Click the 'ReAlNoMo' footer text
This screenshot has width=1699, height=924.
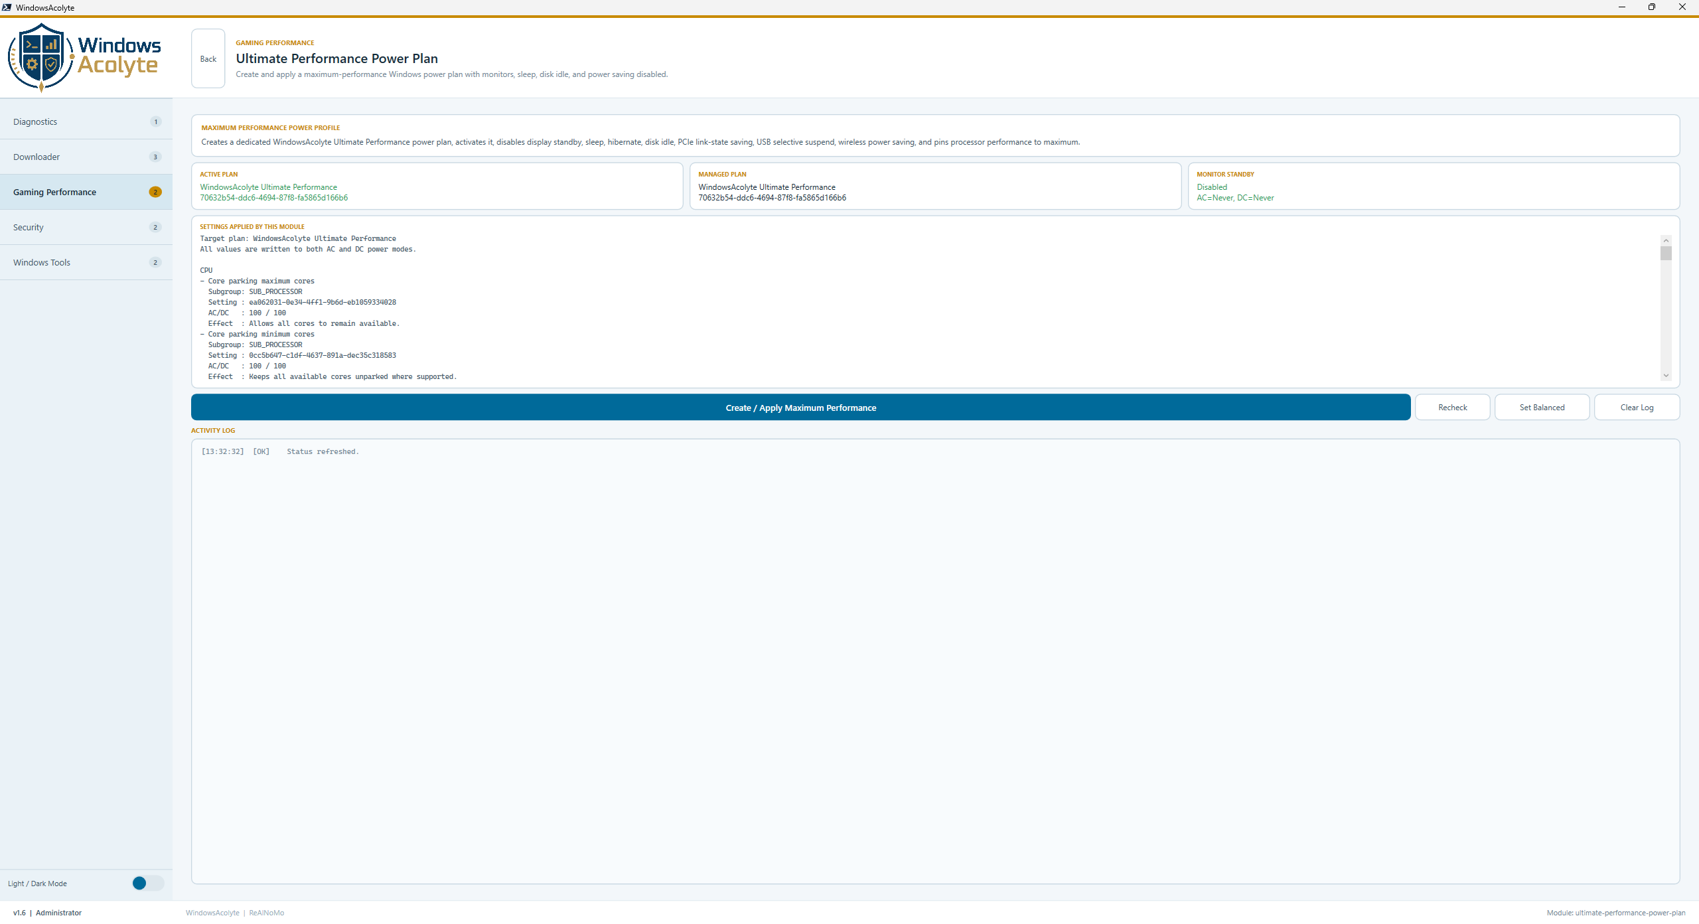click(x=267, y=913)
